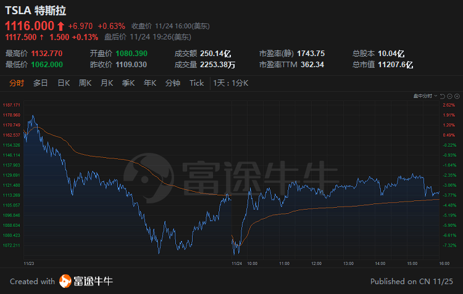Image resolution: width=463 pixels, height=294 pixels.
Task: Click the 12:00 time axis label
Action: [x=316, y=264]
